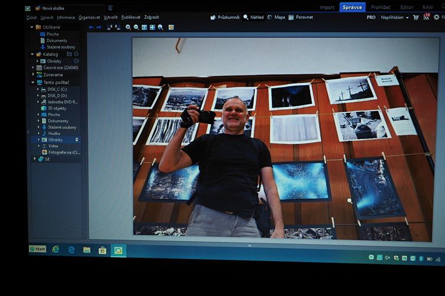Click the Katalog settings gear icon
Screen dimensions: 445x296
point(76,54)
